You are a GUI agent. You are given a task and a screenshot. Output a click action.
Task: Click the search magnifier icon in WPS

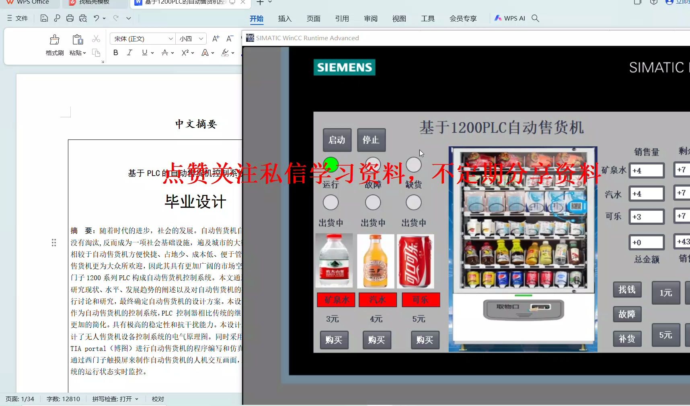(x=535, y=18)
